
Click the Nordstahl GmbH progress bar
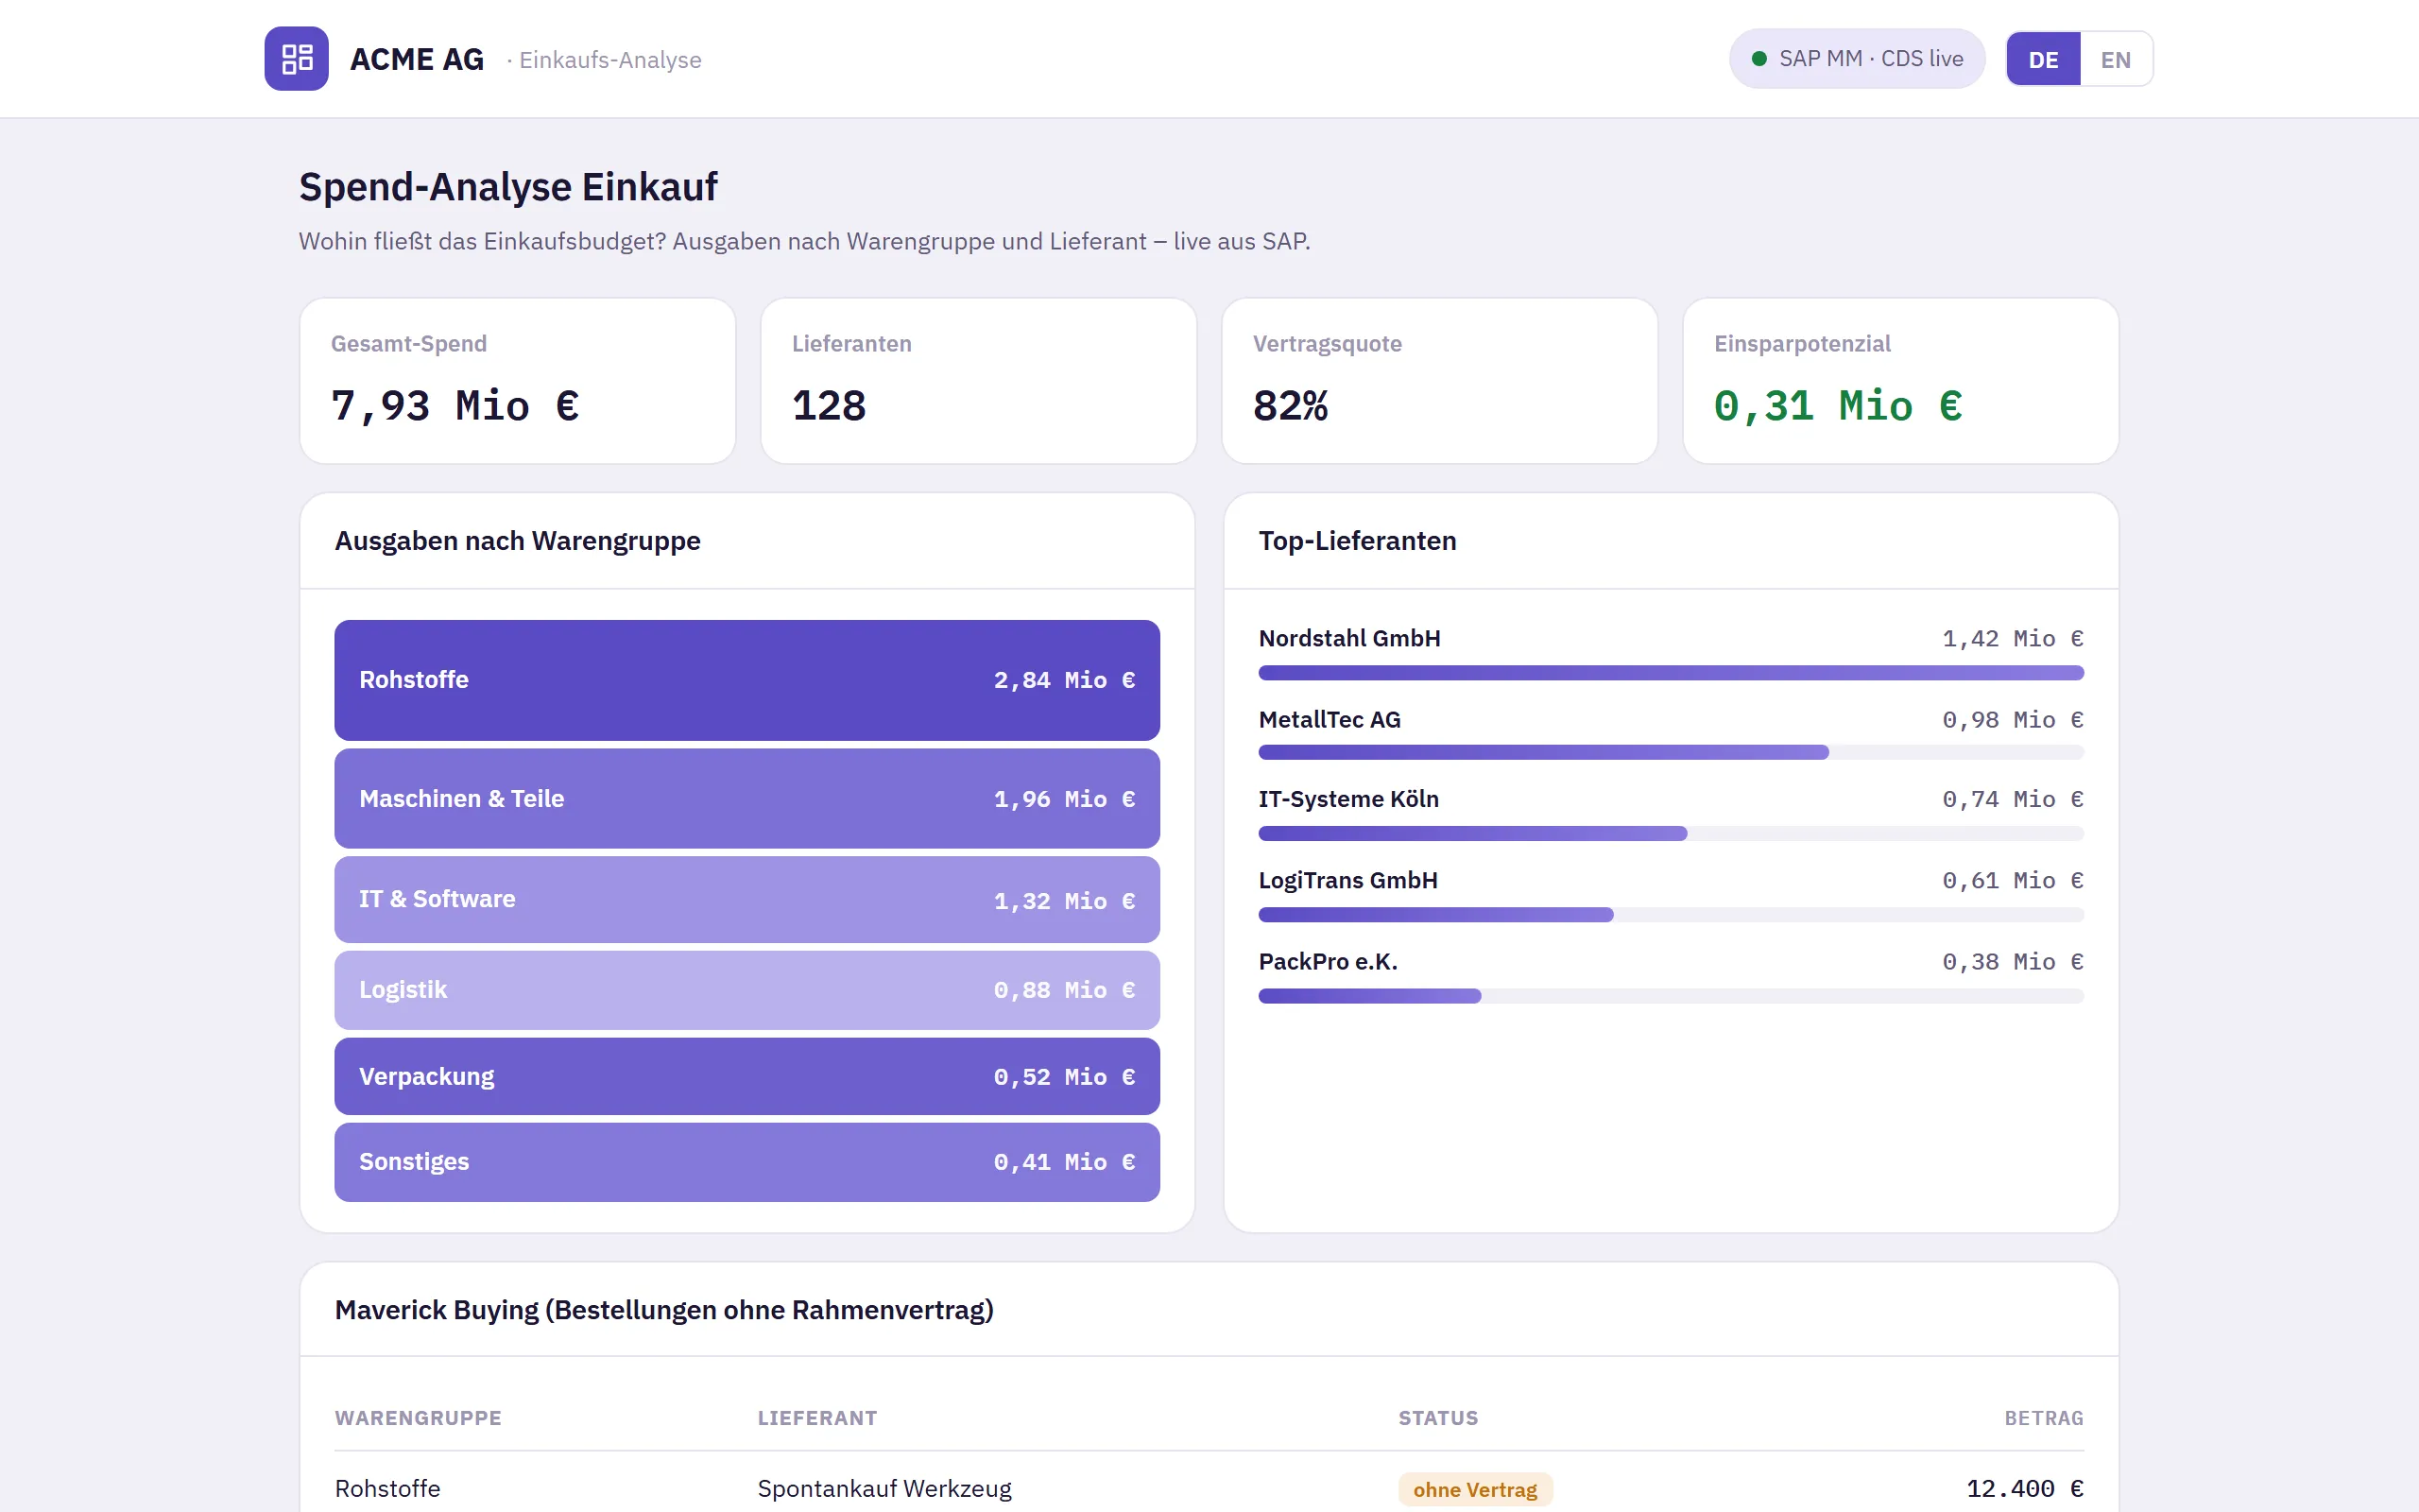click(1671, 673)
